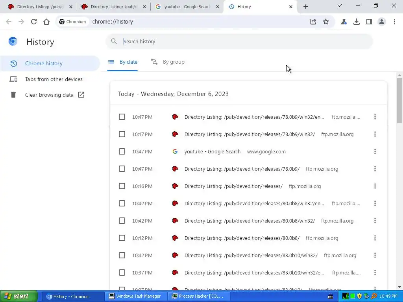Viewport: 403px width, 302px height.
Task: Click the Chromium site info chip
Action: 72,22
